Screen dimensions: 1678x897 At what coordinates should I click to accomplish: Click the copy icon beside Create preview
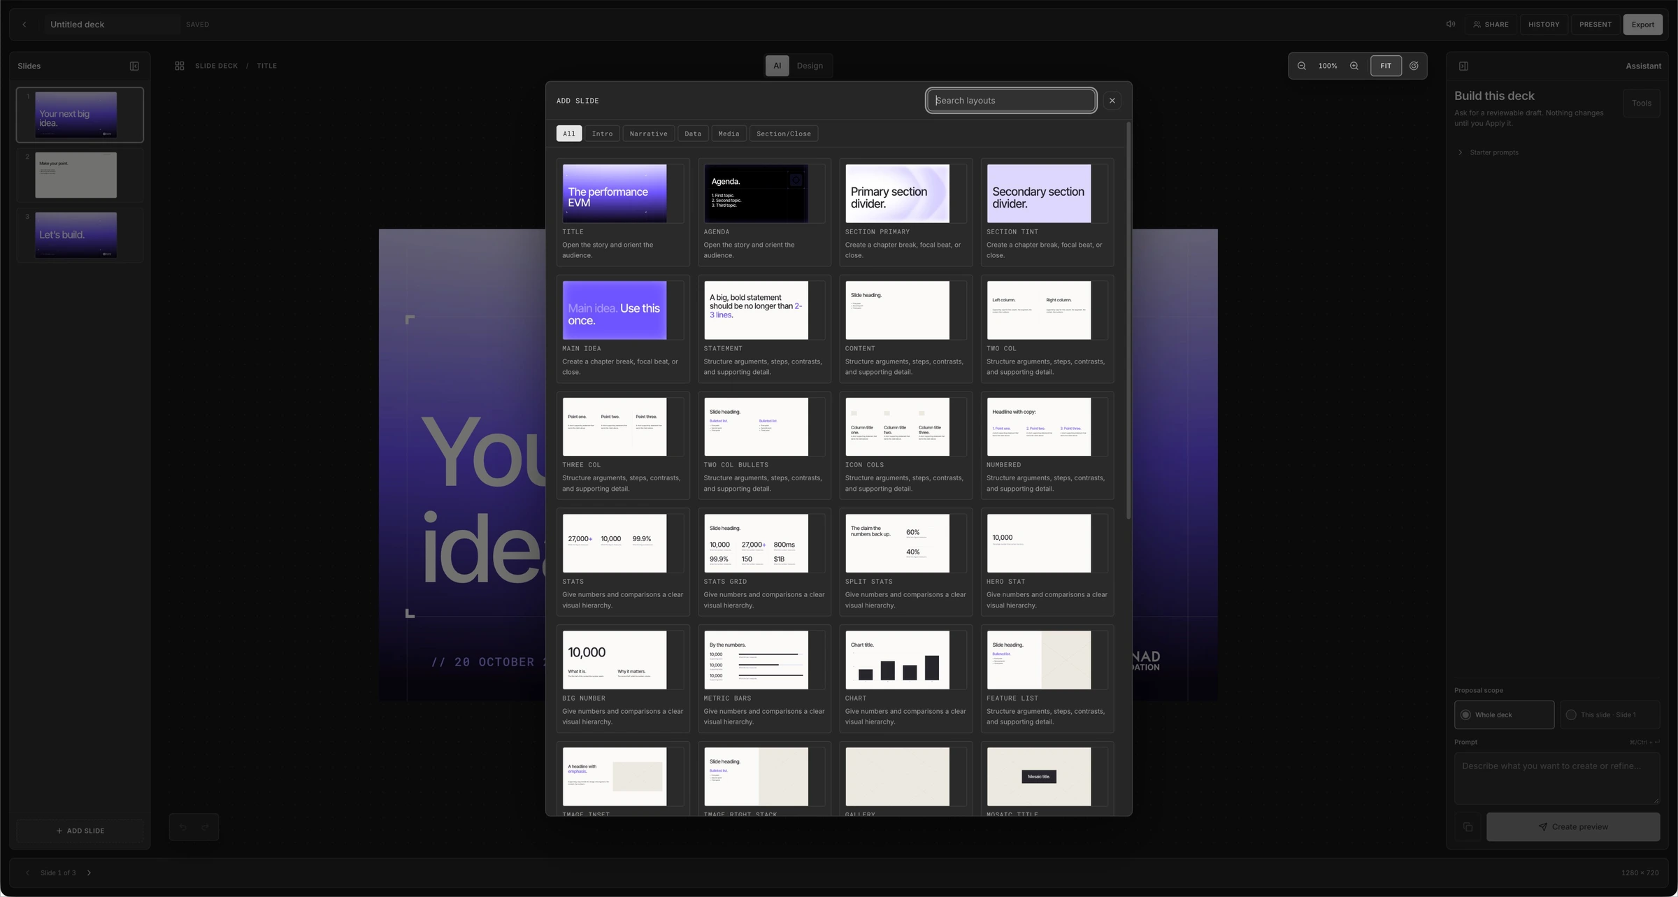click(x=1468, y=827)
